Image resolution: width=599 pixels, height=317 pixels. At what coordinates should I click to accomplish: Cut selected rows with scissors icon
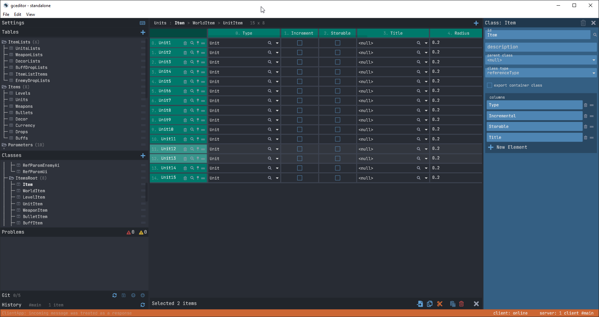point(440,304)
